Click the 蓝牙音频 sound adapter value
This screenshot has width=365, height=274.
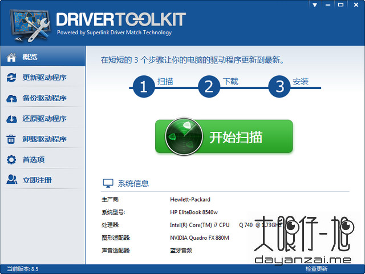181,251
